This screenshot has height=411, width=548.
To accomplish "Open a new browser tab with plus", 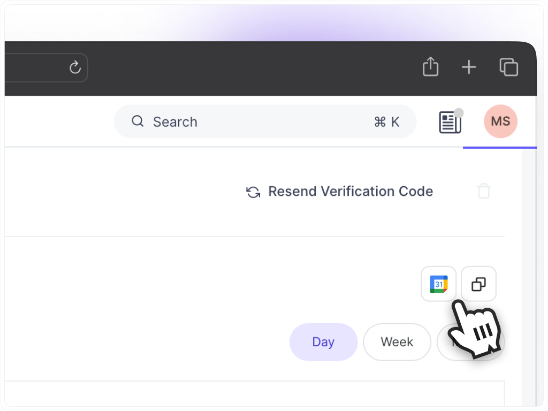I will (x=469, y=67).
